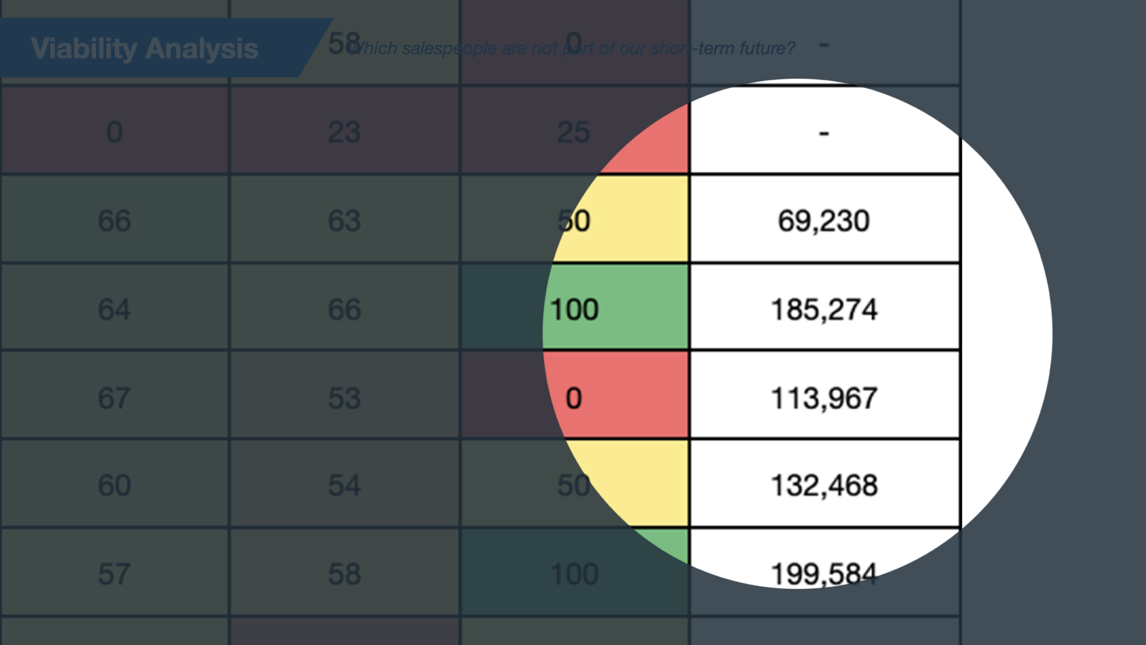Click the cell with value 60
The image size is (1146, 645).
[114, 484]
